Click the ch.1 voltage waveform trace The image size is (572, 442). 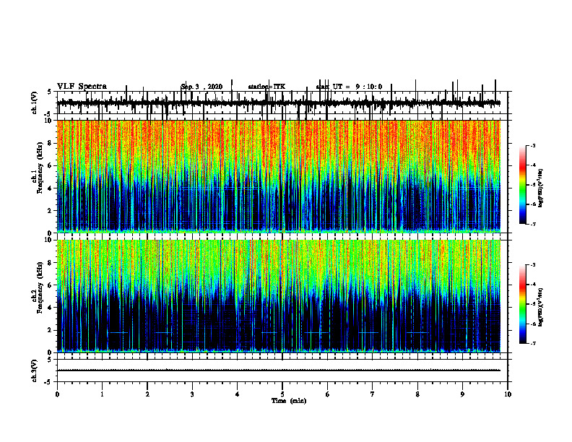click(x=279, y=103)
